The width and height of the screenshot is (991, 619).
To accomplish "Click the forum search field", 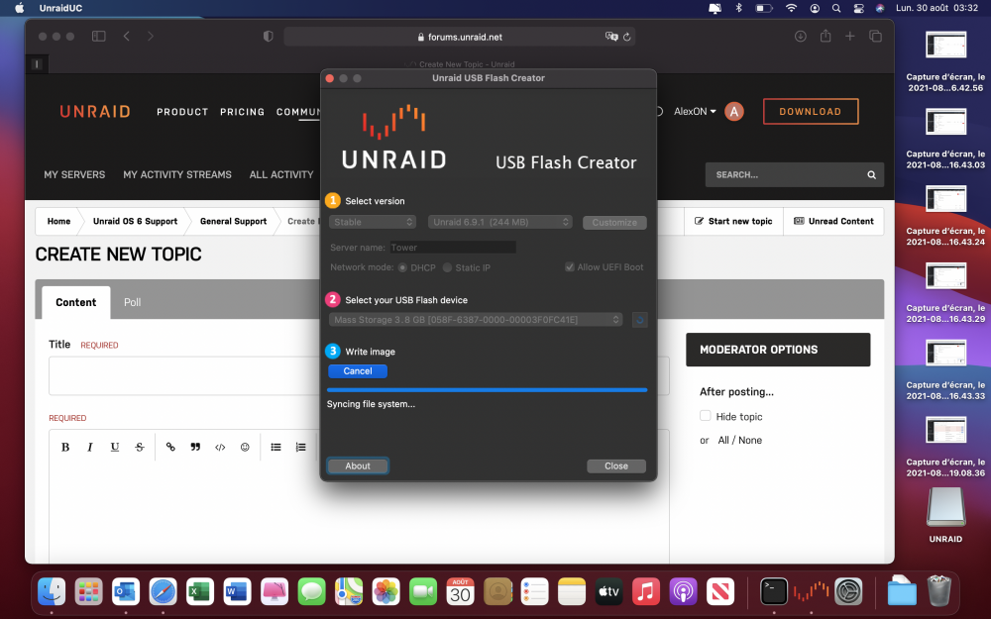I will 784,174.
